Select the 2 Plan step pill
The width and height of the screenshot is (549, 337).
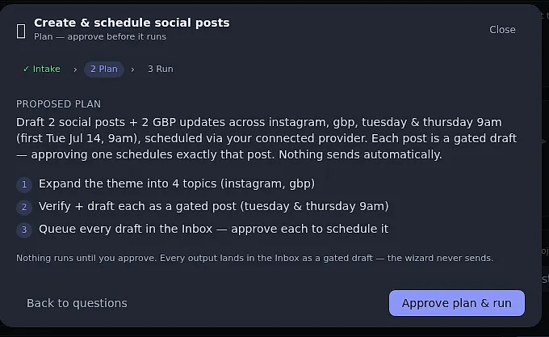pyautogui.click(x=104, y=69)
